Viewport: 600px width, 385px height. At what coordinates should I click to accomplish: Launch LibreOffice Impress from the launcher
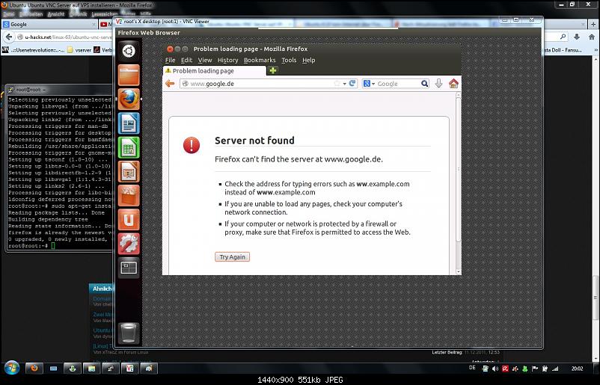coord(129,171)
